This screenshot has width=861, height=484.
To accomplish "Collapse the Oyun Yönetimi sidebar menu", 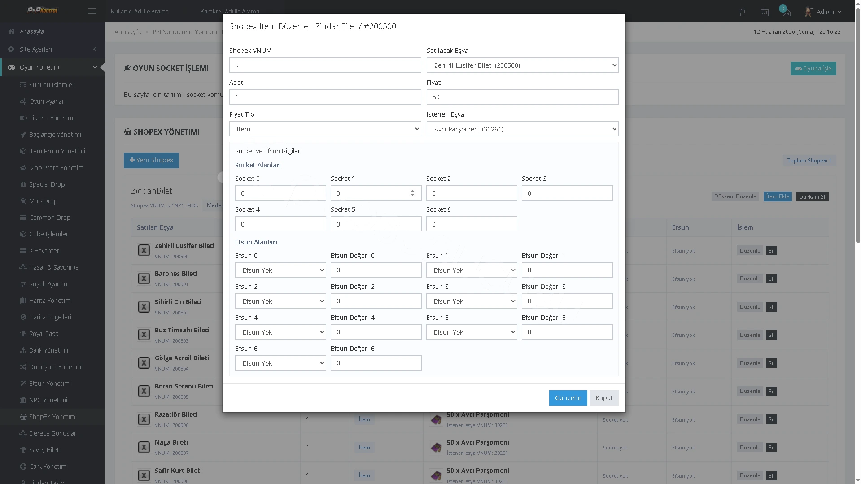I will (52, 67).
